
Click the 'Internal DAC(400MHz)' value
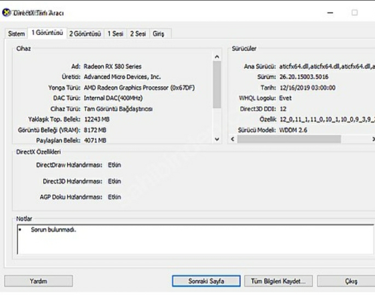click(113, 98)
